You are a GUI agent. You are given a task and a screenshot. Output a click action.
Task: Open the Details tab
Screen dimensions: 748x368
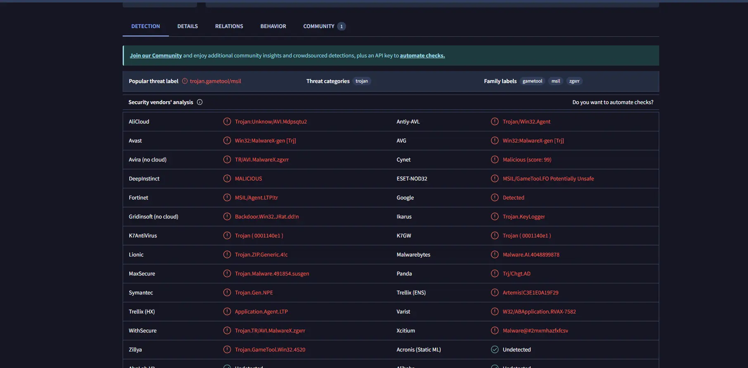coord(188,26)
